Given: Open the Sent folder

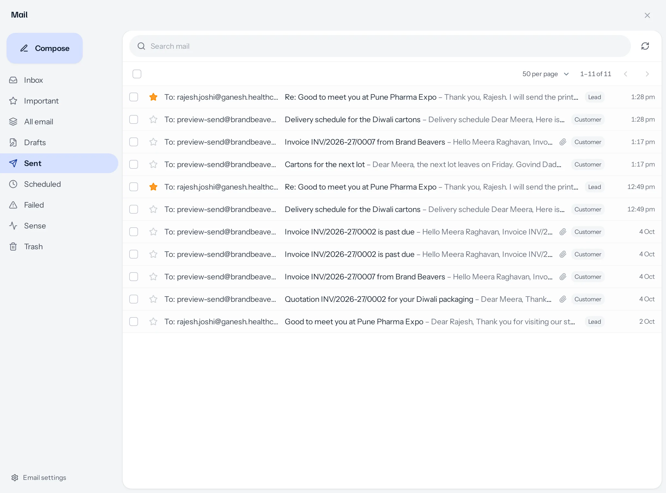Looking at the screenshot, I should tap(59, 163).
